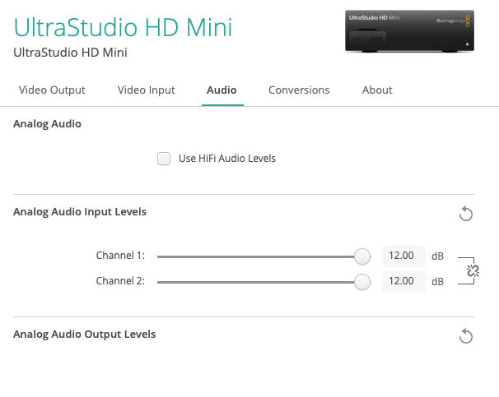
Task: Reset Analog Audio Output Levels
Action: (x=466, y=335)
